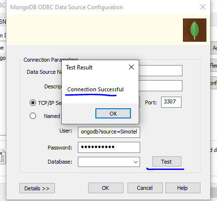Image resolution: width=217 pixels, height=201 pixels.
Task: Click the Description text field
Action: tap(161, 86)
